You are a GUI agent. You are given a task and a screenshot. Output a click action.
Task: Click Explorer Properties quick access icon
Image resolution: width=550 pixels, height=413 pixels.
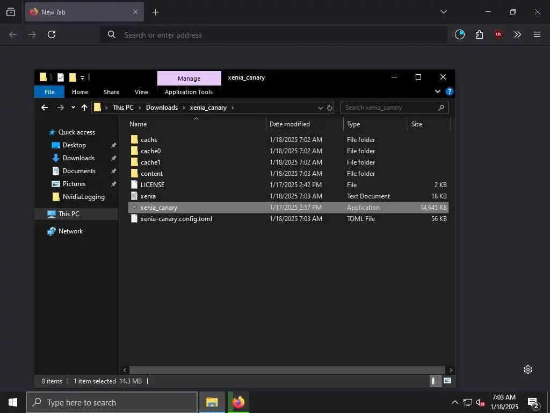coord(61,77)
